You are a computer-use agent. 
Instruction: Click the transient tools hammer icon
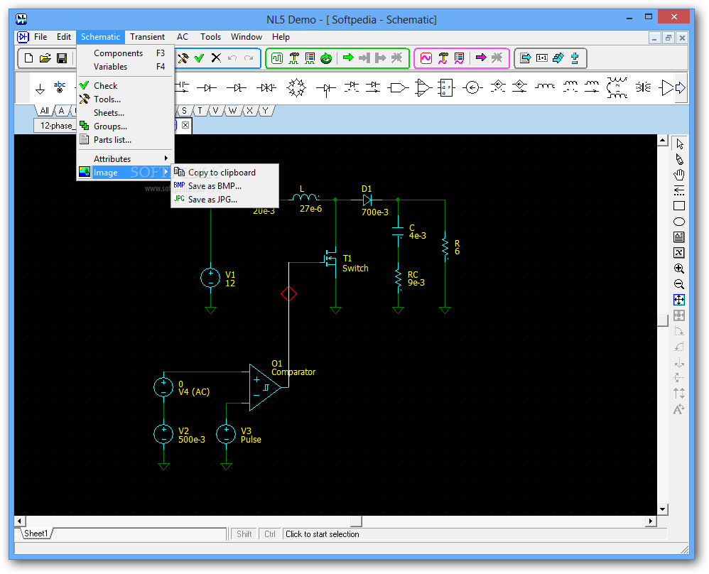coord(294,58)
